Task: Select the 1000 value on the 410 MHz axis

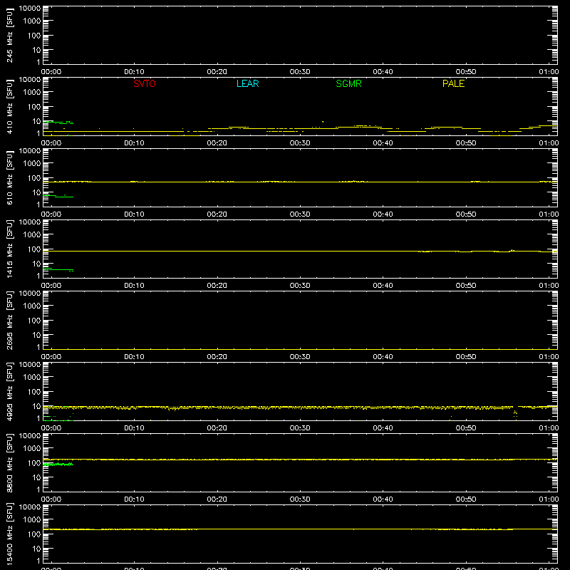Action: (32, 93)
